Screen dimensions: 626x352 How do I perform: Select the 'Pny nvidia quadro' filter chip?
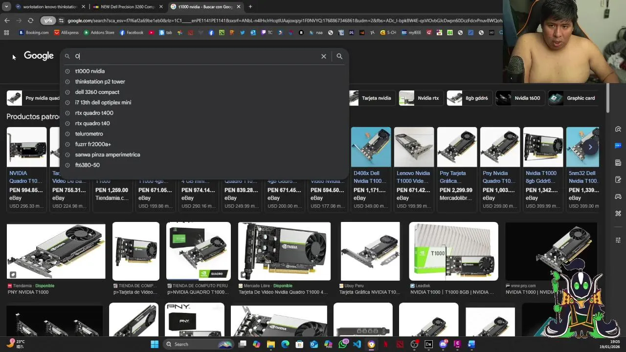coord(33,98)
